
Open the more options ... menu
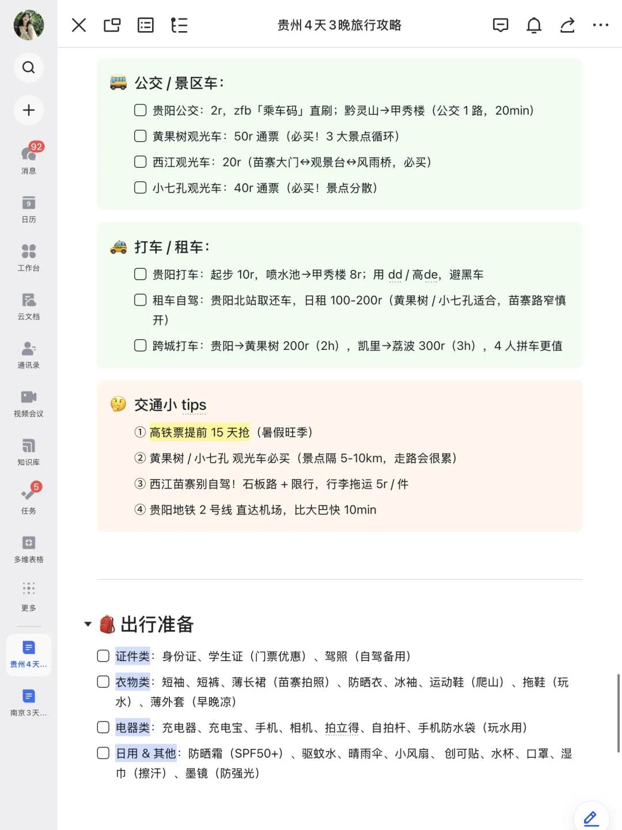pyautogui.click(x=601, y=25)
